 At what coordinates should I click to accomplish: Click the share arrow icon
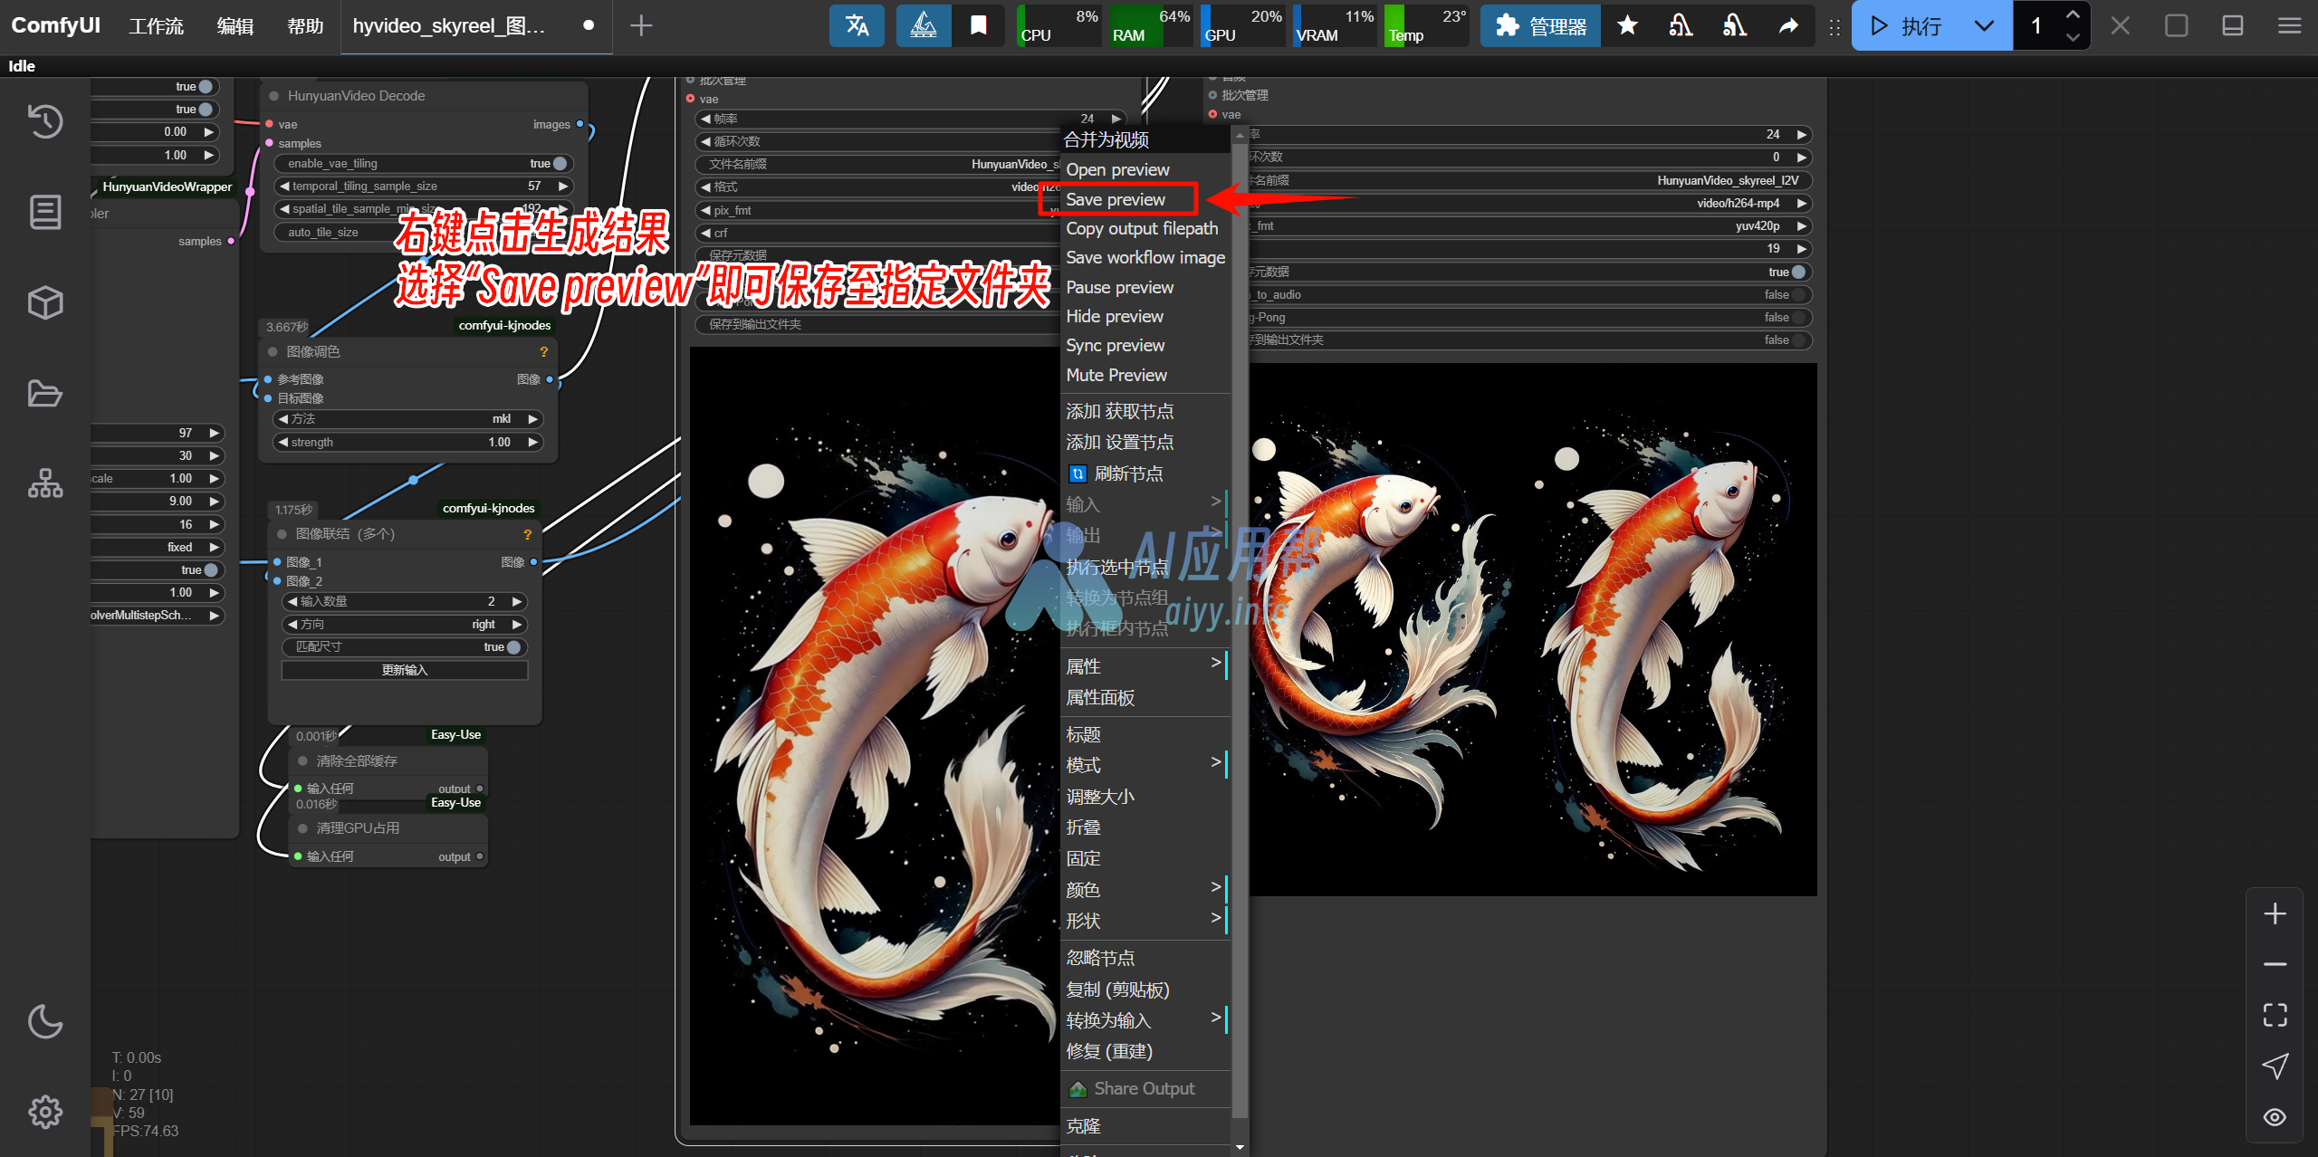(x=1788, y=25)
